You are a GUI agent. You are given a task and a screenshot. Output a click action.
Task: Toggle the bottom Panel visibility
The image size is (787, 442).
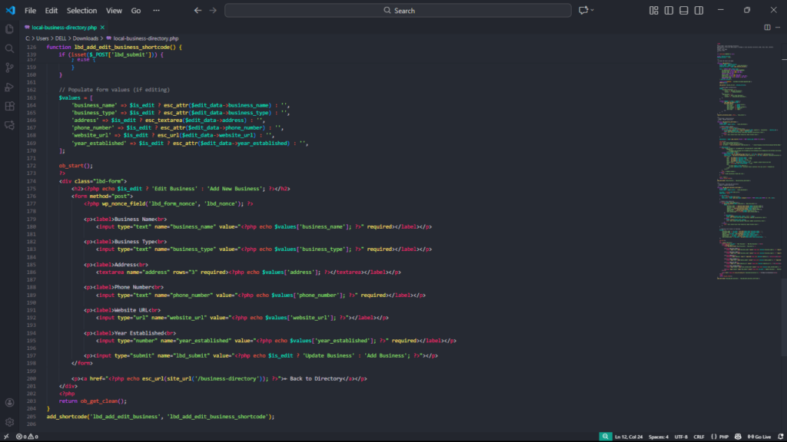(683, 11)
